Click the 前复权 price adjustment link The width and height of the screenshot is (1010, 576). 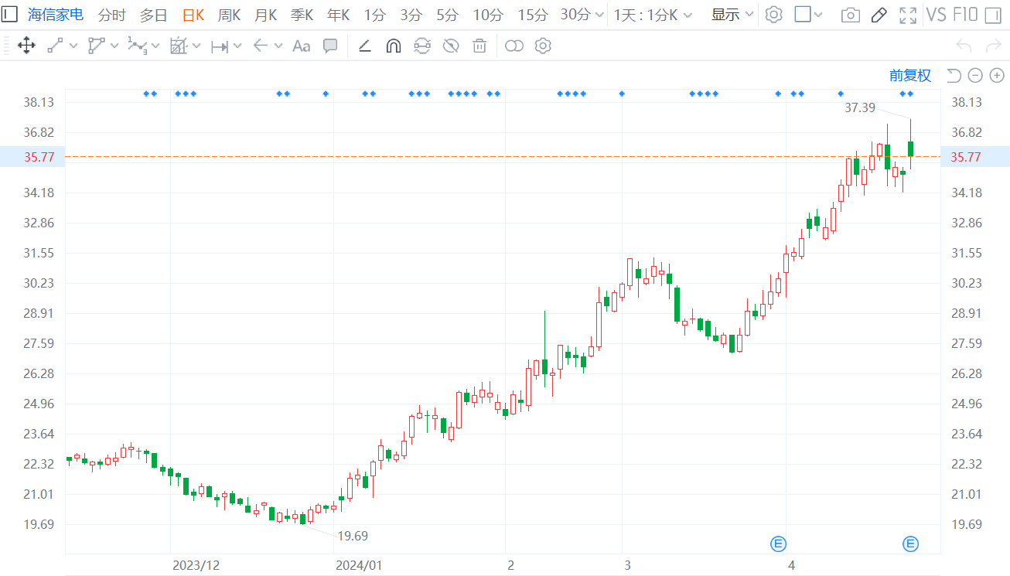[910, 75]
